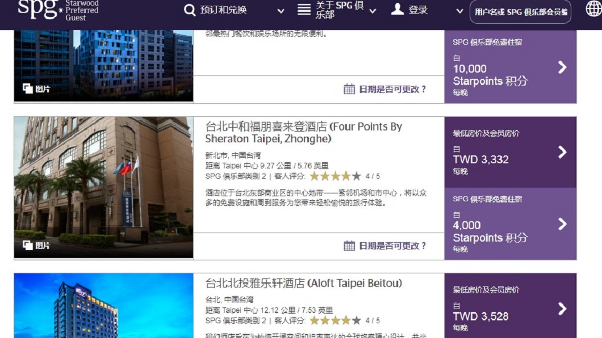The image size is (602, 338).
Task: Click Aloft Beitou star rating 4 / 5
Action: [x=345, y=320]
